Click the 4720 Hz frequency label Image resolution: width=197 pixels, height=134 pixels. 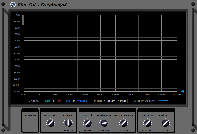pos(146,95)
